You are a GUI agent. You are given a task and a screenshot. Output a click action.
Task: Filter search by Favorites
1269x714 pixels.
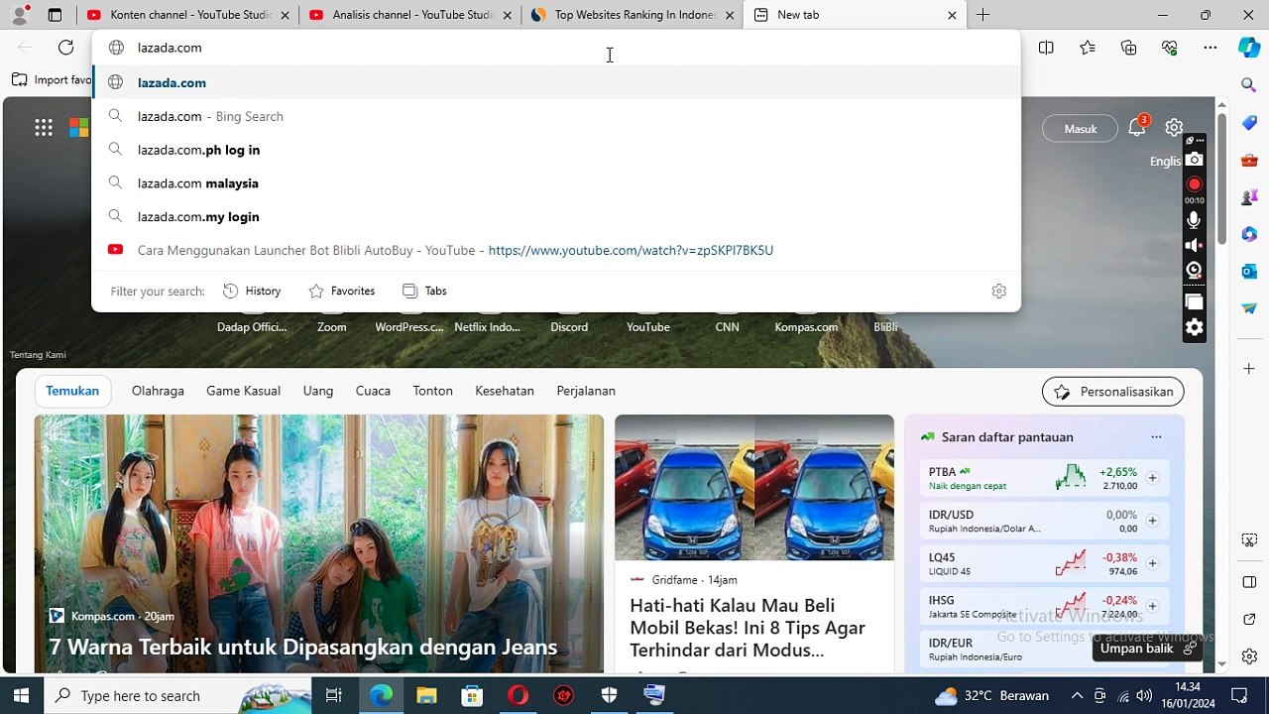point(342,291)
